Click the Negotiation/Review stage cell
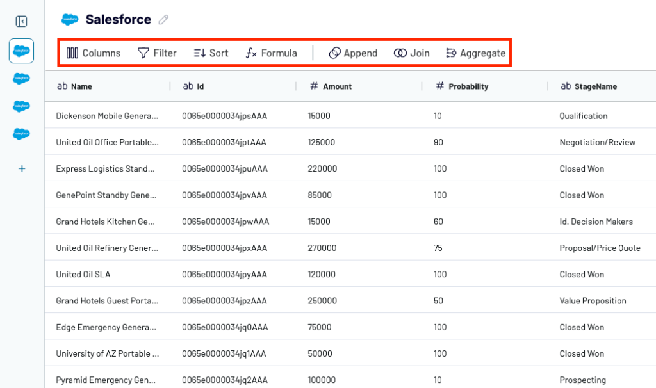The width and height of the screenshot is (656, 388). click(x=598, y=142)
